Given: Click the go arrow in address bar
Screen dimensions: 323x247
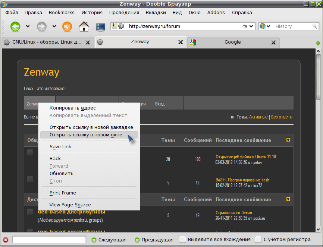Looking at the screenshot, I should pos(245,26).
